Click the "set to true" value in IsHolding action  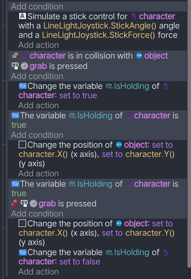click(x=78, y=95)
